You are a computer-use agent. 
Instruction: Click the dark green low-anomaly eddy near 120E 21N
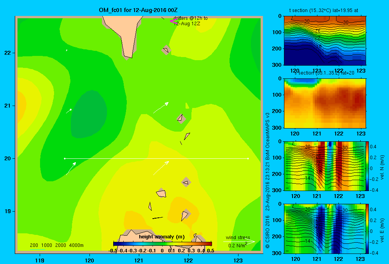point(89,115)
